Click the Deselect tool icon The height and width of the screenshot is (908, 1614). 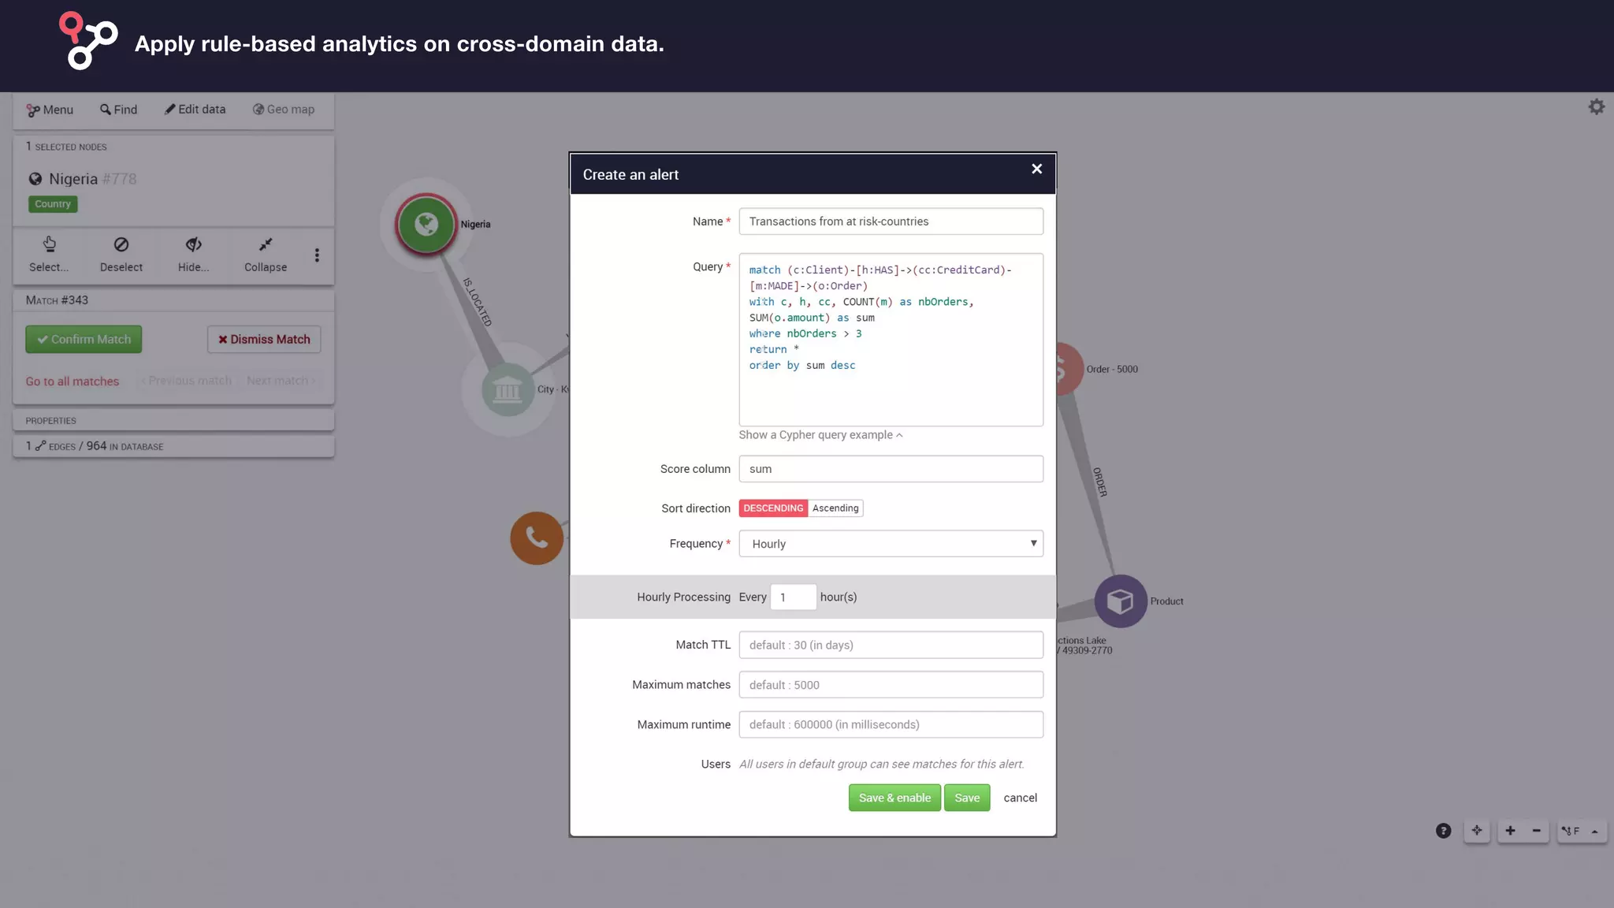[121, 245]
